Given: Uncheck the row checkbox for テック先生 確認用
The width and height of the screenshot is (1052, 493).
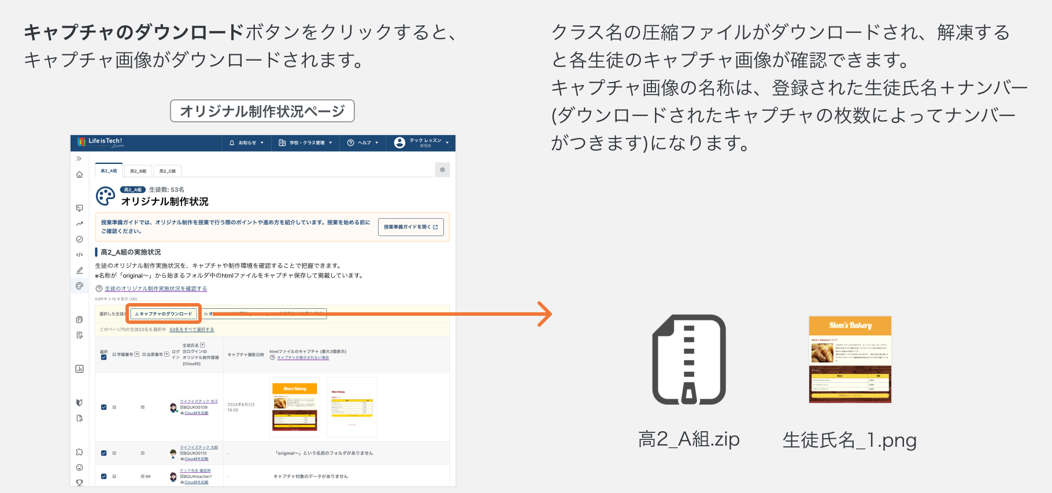Looking at the screenshot, I should (103, 476).
